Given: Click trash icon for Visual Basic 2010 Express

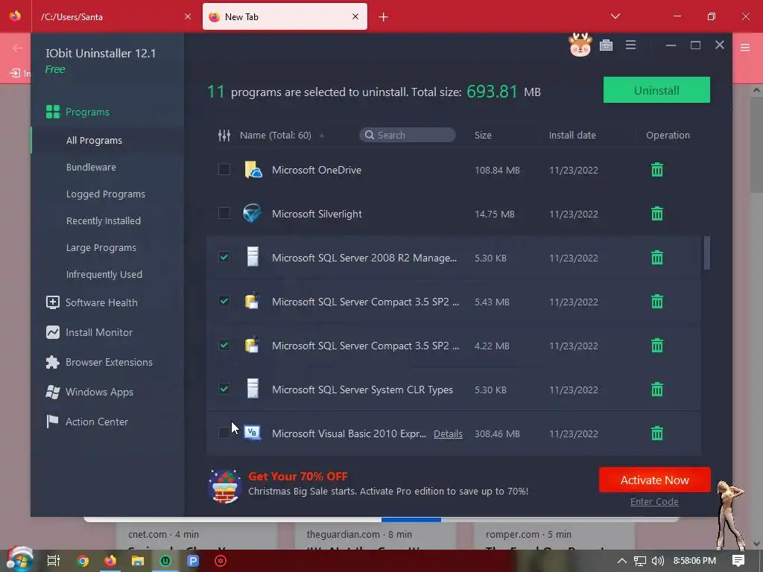Looking at the screenshot, I should tap(657, 433).
